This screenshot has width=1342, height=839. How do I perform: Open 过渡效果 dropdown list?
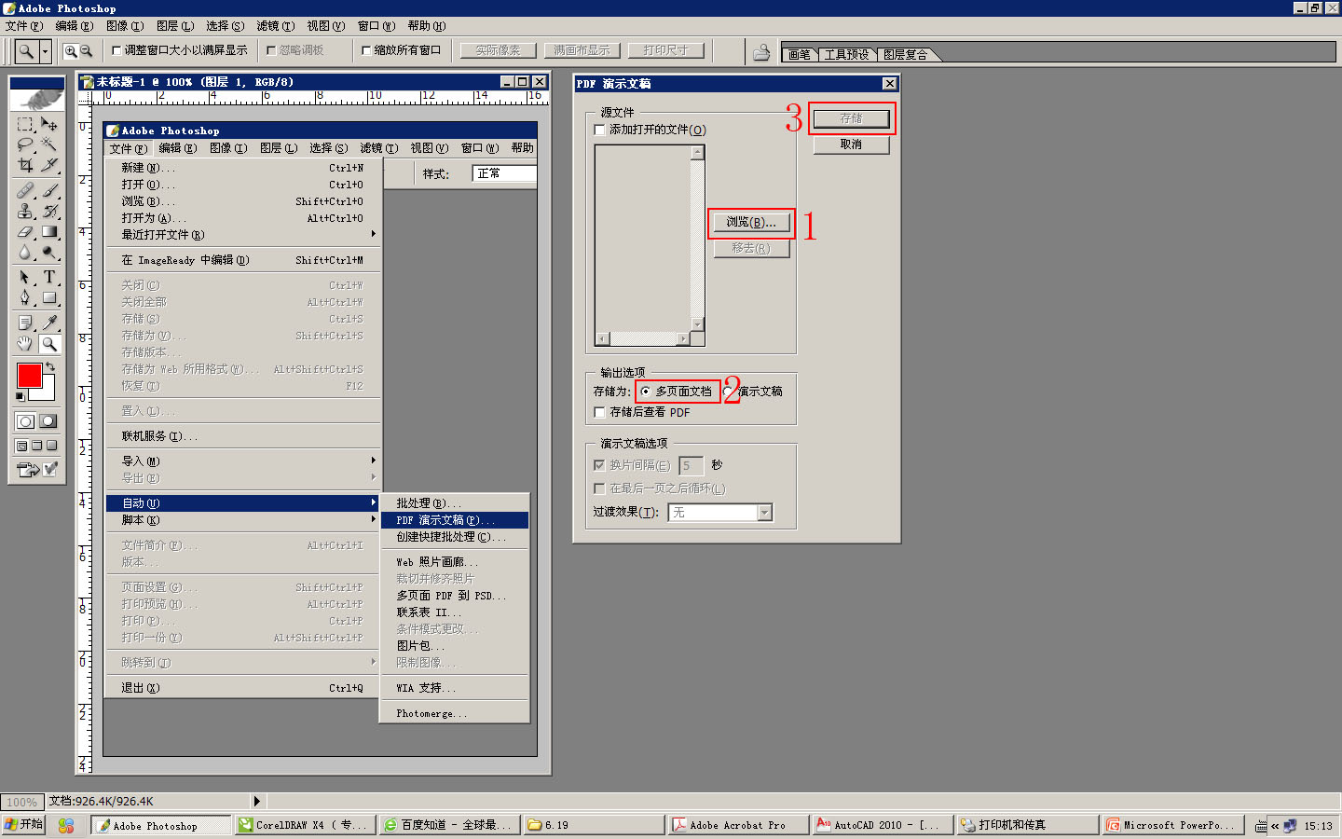765,513
